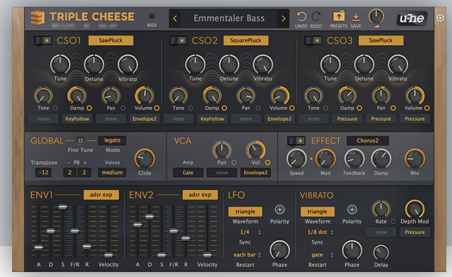Image resolution: width=452 pixels, height=277 pixels.
Task: Click the Vibrato 1/8 dot Sync stepper
Action: tap(332, 232)
